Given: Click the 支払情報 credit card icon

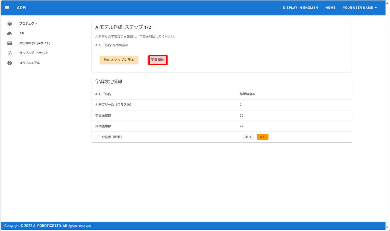Looking at the screenshot, I should (x=10, y=43).
